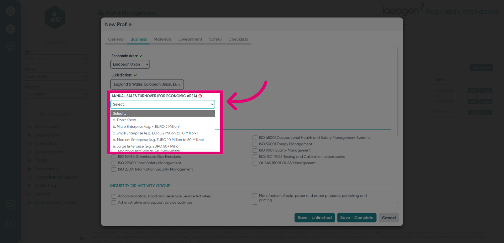Choose option a. Don't Know
The width and height of the screenshot is (504, 243).
[163, 120]
